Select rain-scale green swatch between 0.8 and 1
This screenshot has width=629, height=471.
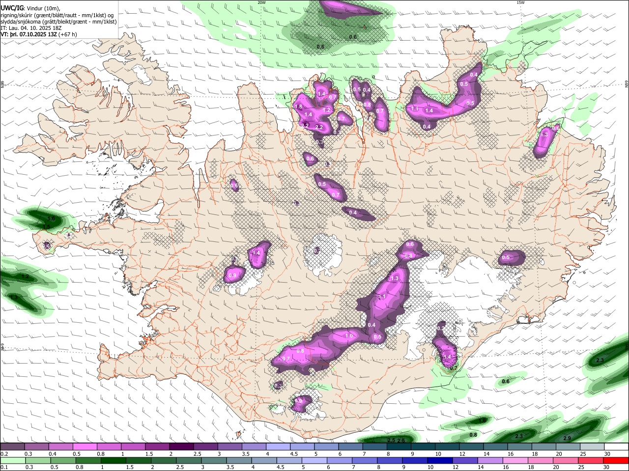pyautogui.click(x=88, y=460)
